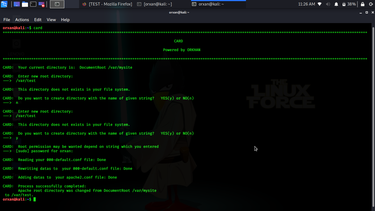Click the battery 38% power indicator
The width and height of the screenshot is (375, 211).
(349, 4)
